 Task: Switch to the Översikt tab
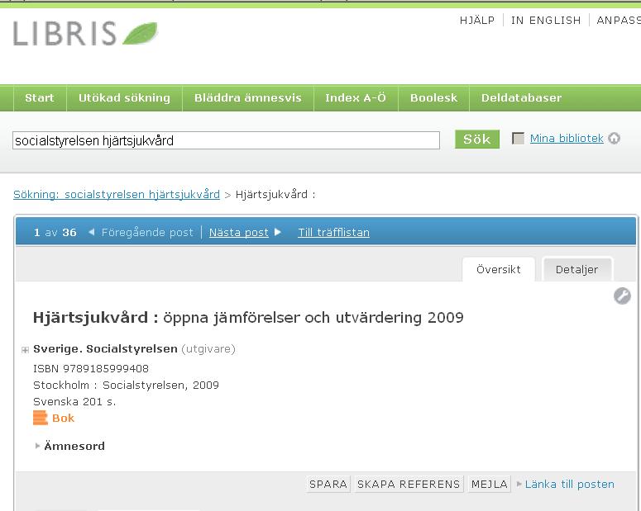[499, 269]
